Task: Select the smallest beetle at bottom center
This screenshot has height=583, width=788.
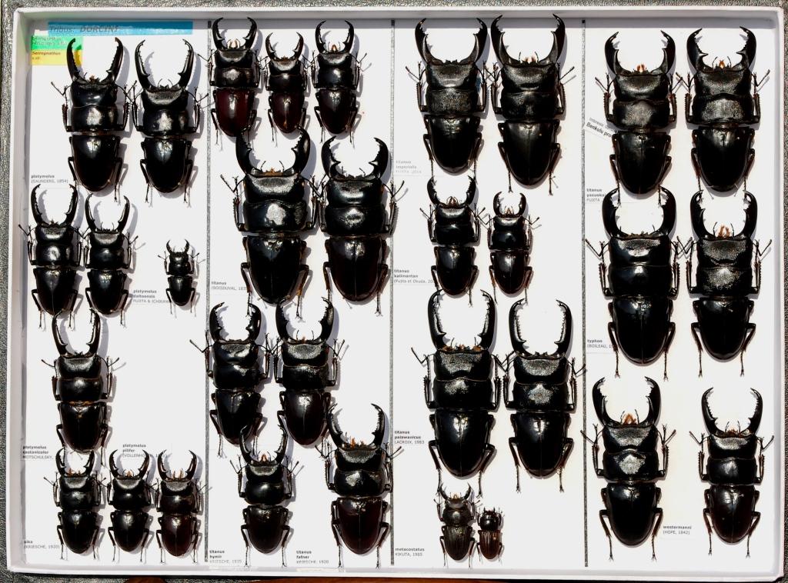Action: pyautogui.click(x=489, y=532)
